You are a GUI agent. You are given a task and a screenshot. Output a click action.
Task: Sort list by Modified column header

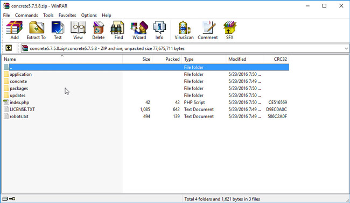coord(244,59)
